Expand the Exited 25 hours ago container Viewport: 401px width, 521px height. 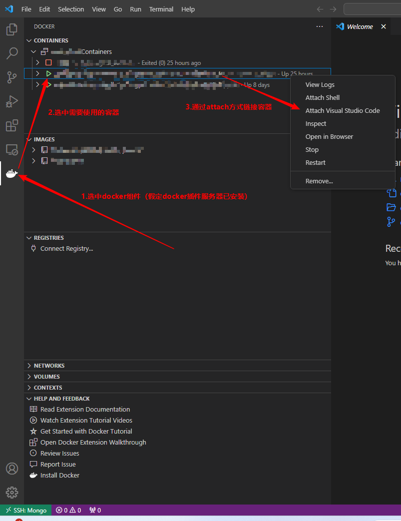[37, 62]
